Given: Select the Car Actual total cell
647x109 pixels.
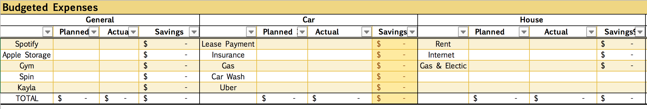Looking at the screenshot, I should pos(340,98).
